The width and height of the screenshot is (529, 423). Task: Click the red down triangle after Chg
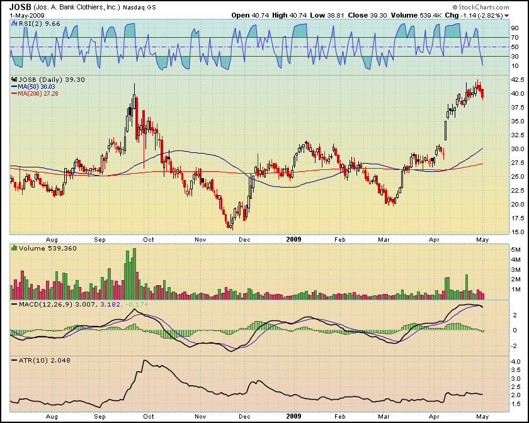click(507, 16)
